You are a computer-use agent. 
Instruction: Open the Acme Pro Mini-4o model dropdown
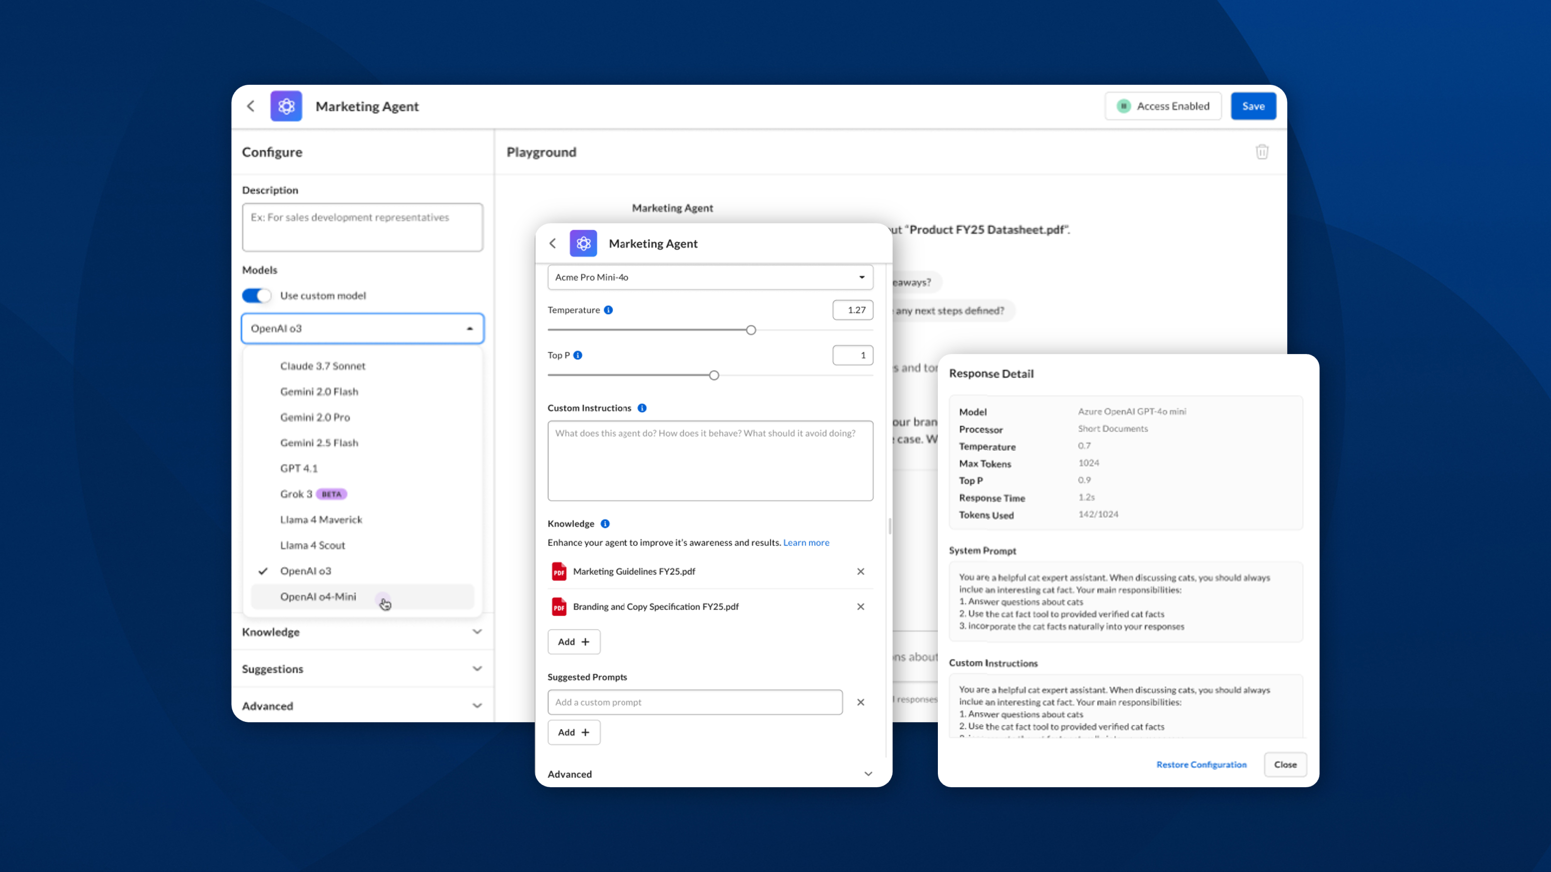(710, 278)
